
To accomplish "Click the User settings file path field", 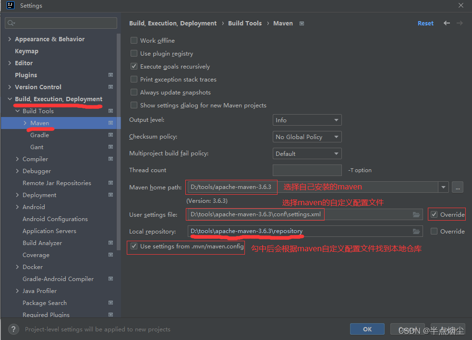I will 305,214.
